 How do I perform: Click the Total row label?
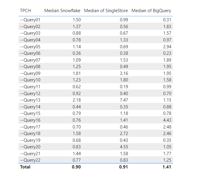pyautogui.click(x=25, y=167)
